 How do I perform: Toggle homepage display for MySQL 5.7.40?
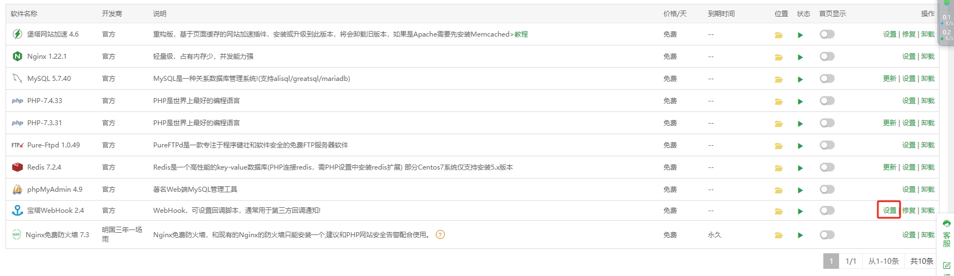pyautogui.click(x=827, y=79)
